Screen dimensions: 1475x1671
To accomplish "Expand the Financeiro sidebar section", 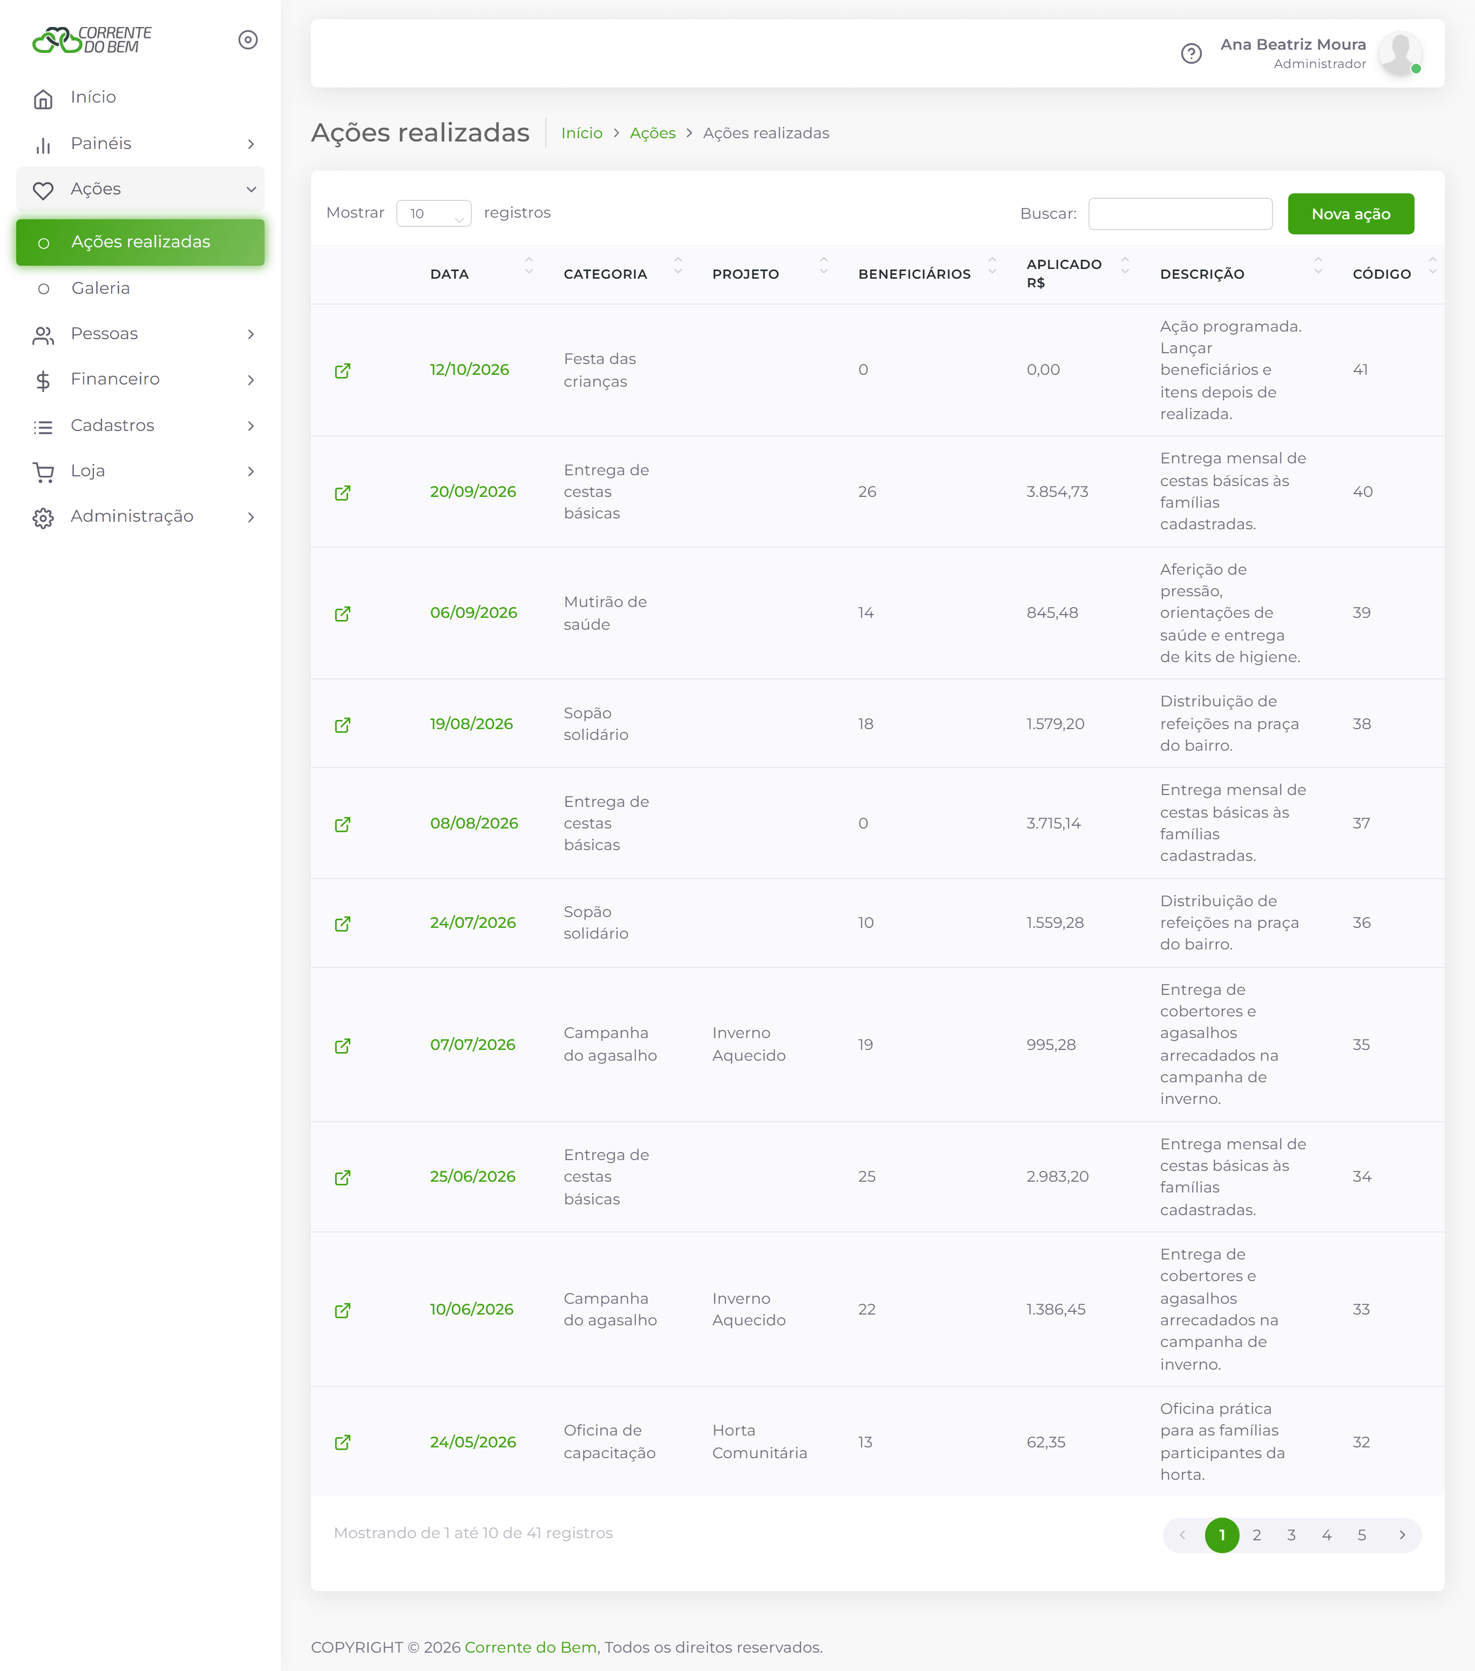I will click(140, 379).
